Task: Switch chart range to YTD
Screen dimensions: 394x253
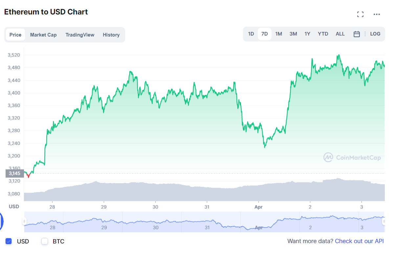Action: [323, 34]
